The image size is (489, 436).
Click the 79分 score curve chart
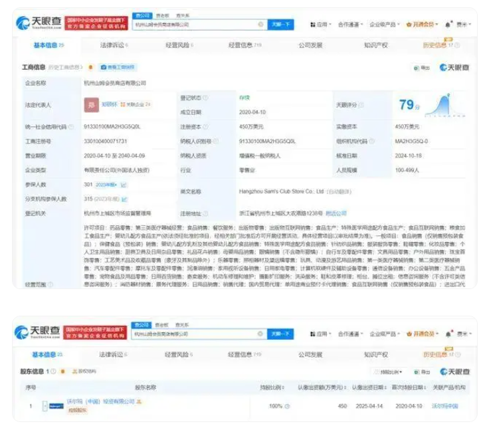(x=444, y=105)
